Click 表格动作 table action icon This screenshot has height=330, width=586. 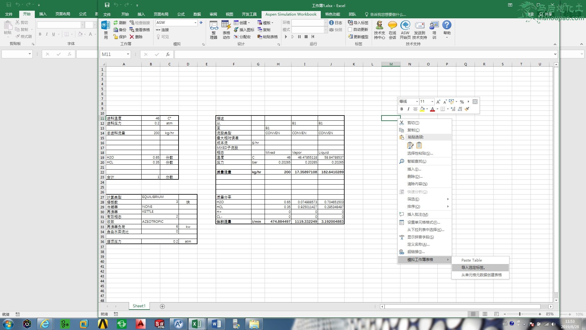(x=226, y=29)
